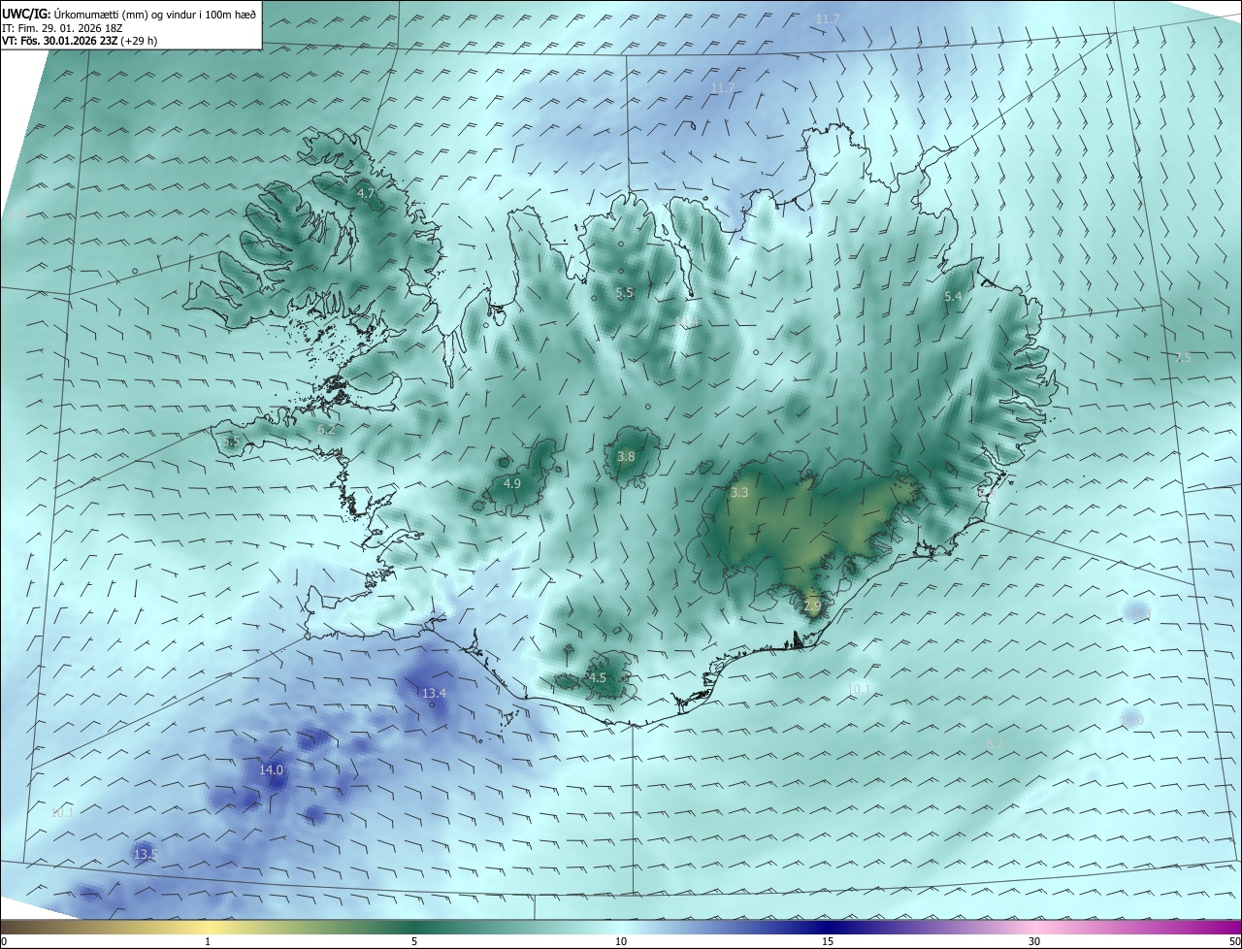Click the '30' tick on the colour scale
Screen dimensions: 1242x949
click(x=1034, y=941)
